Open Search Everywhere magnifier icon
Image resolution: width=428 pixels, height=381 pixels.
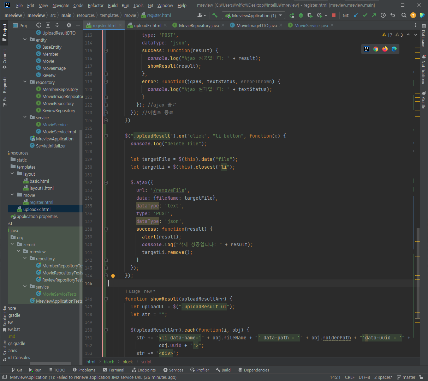(404, 15)
